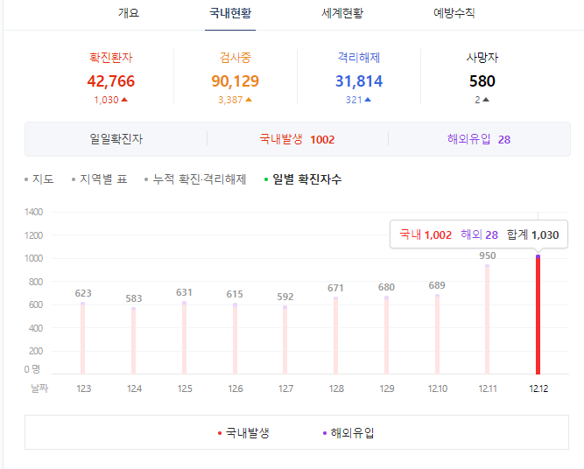Click the 날짜 axis label

39,388
